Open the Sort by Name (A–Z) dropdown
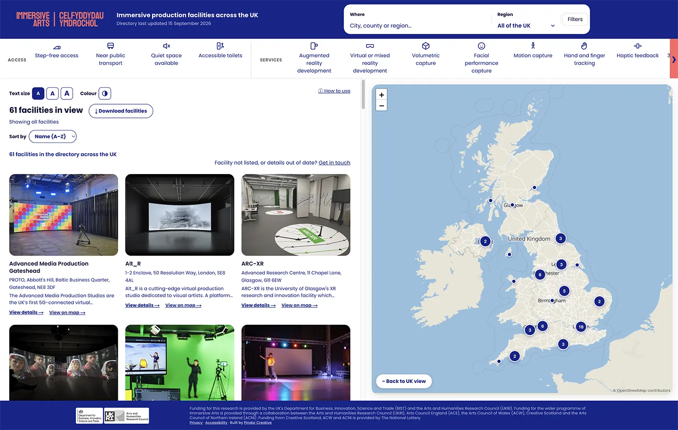 point(53,137)
